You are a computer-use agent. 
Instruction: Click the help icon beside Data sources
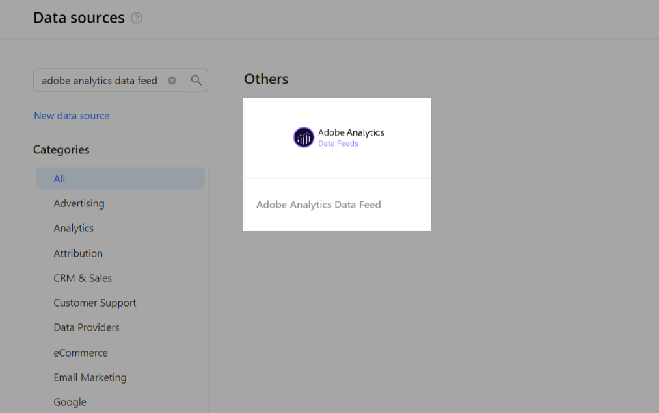[137, 18]
